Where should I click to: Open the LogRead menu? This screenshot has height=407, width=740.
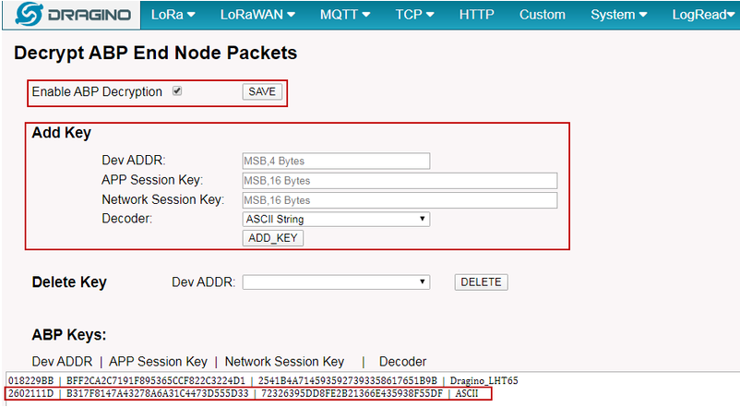(703, 15)
